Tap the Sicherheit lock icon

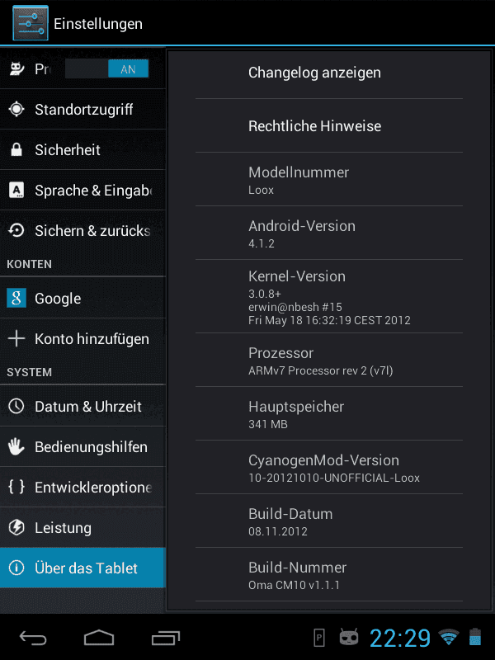pyautogui.click(x=16, y=149)
